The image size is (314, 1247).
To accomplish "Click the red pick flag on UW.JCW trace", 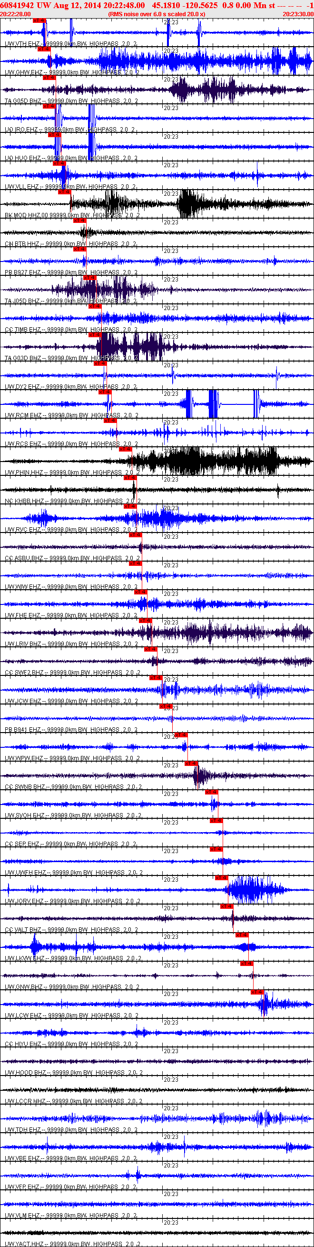I will coord(155,677).
